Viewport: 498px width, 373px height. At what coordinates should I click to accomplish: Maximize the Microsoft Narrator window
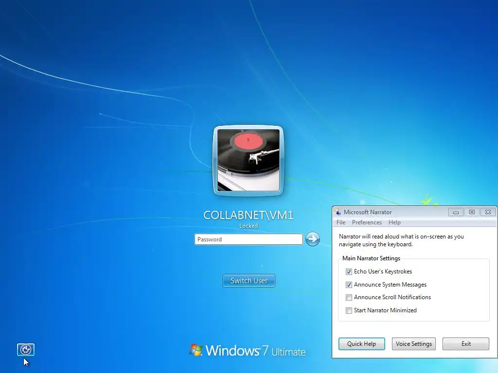pos(472,212)
